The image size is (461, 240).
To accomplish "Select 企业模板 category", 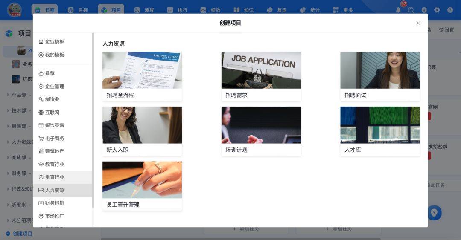I will [62, 42].
